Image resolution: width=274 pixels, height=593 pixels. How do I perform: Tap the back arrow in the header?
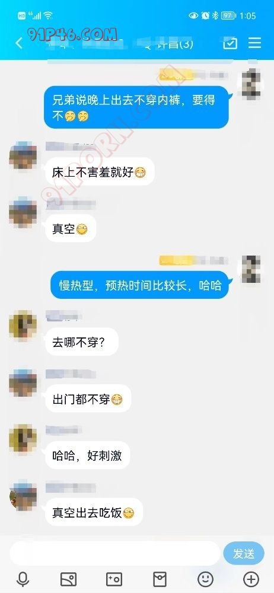coord(19,43)
